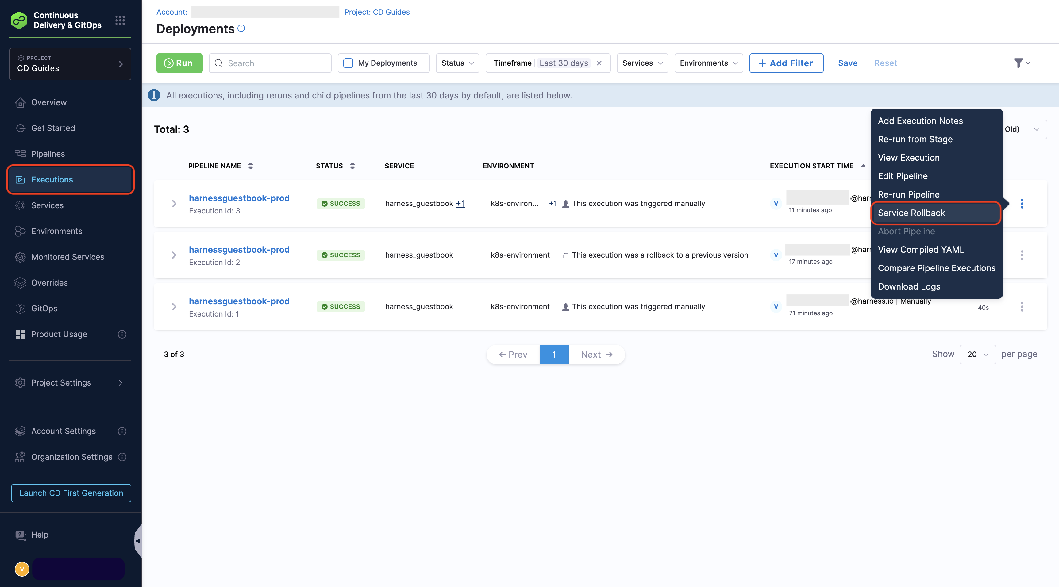Click Product Usage info icon
The image size is (1059, 587).
[122, 334]
